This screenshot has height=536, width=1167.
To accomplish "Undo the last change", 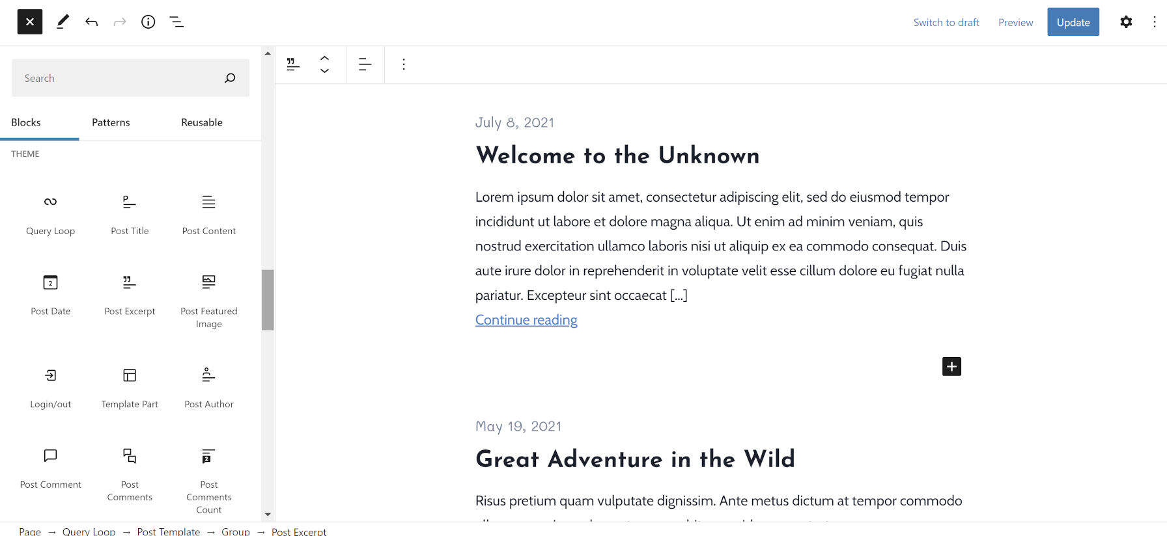I will click(91, 22).
